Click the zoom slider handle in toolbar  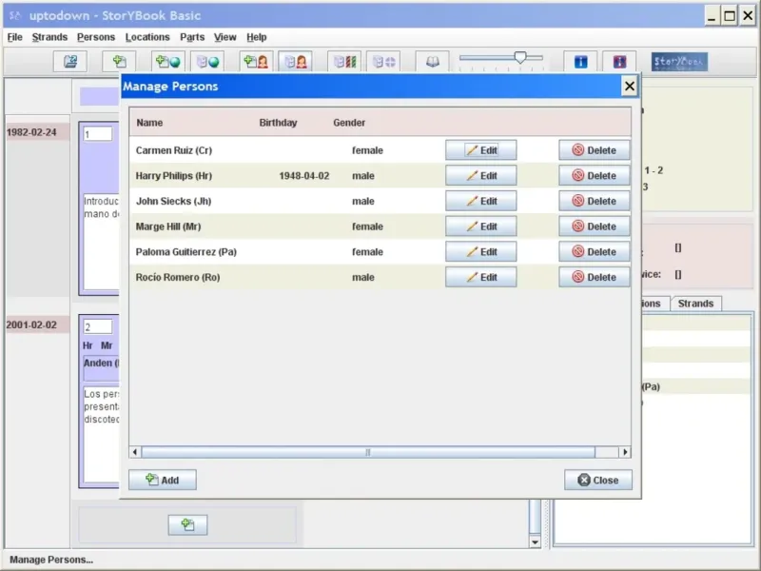520,58
